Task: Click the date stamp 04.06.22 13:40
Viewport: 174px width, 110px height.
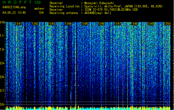Action: pos(14,13)
